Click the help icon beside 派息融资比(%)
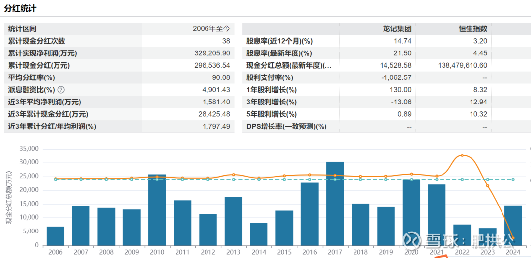 60,90
